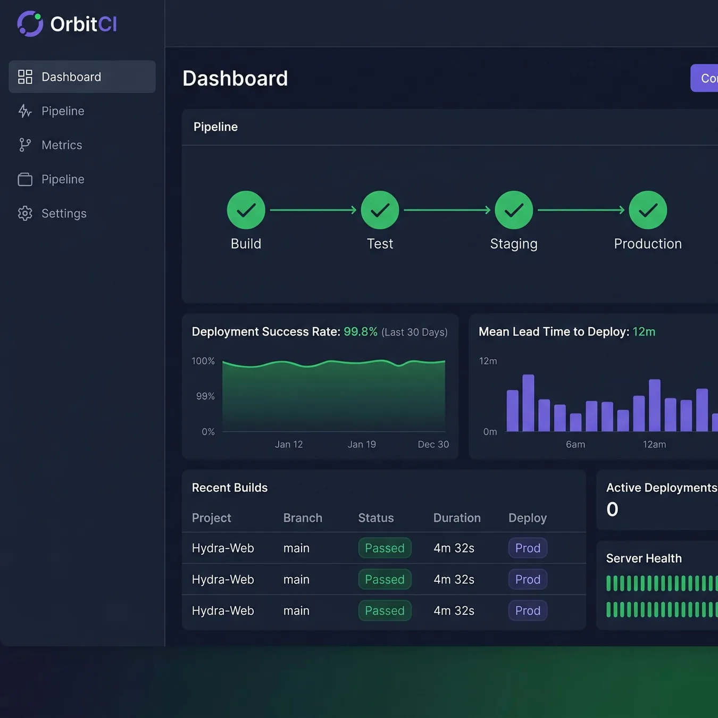This screenshot has height=718, width=718.
Task: Click the Duration column header
Action: click(x=457, y=518)
